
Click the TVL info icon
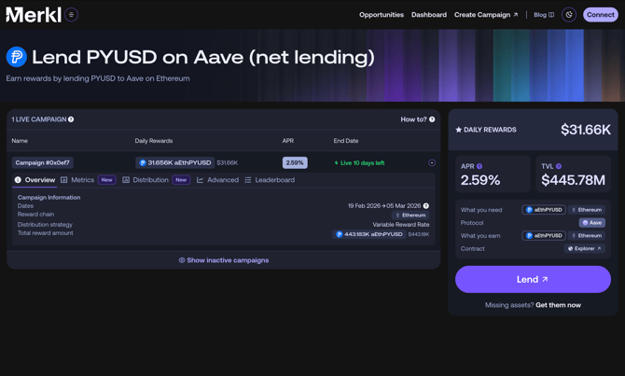tap(559, 166)
